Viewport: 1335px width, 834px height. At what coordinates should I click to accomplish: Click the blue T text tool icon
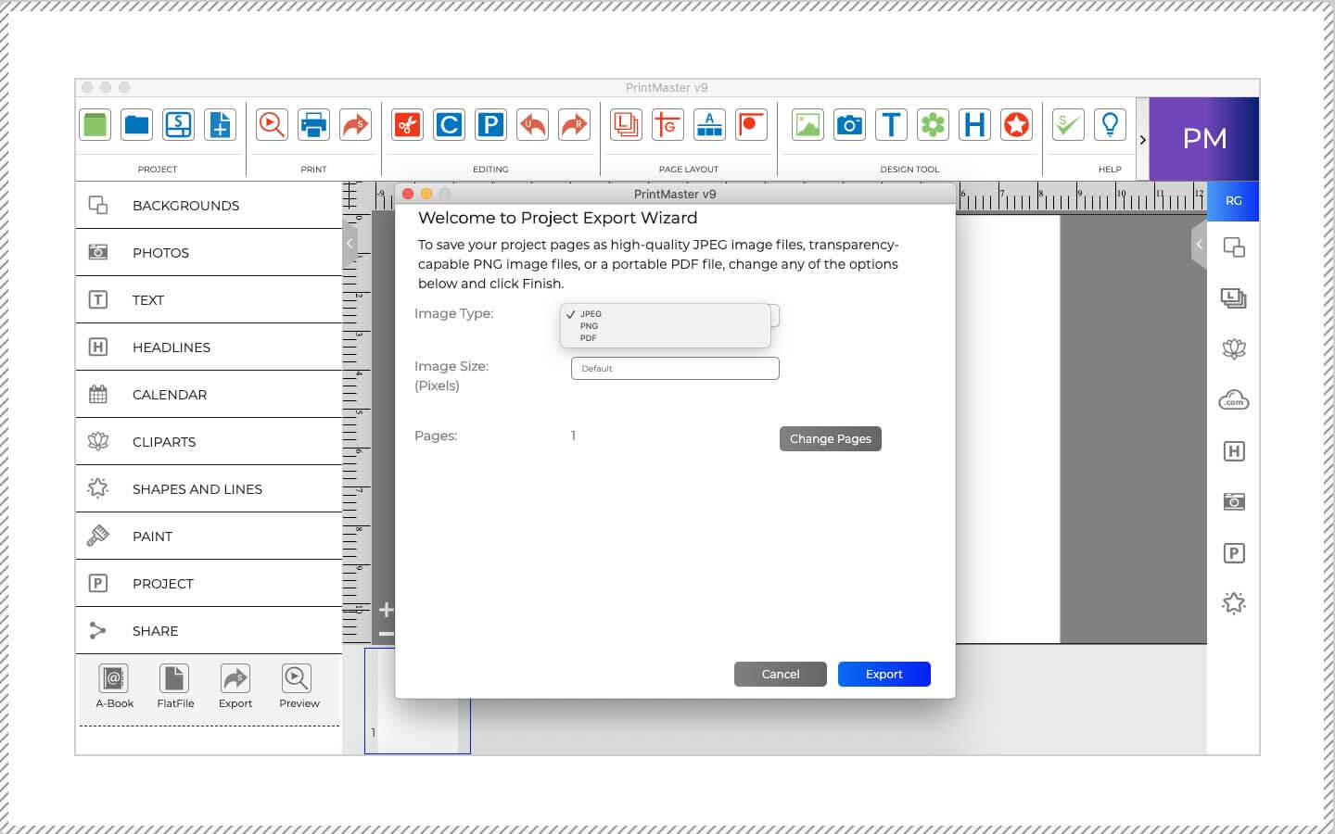[891, 124]
